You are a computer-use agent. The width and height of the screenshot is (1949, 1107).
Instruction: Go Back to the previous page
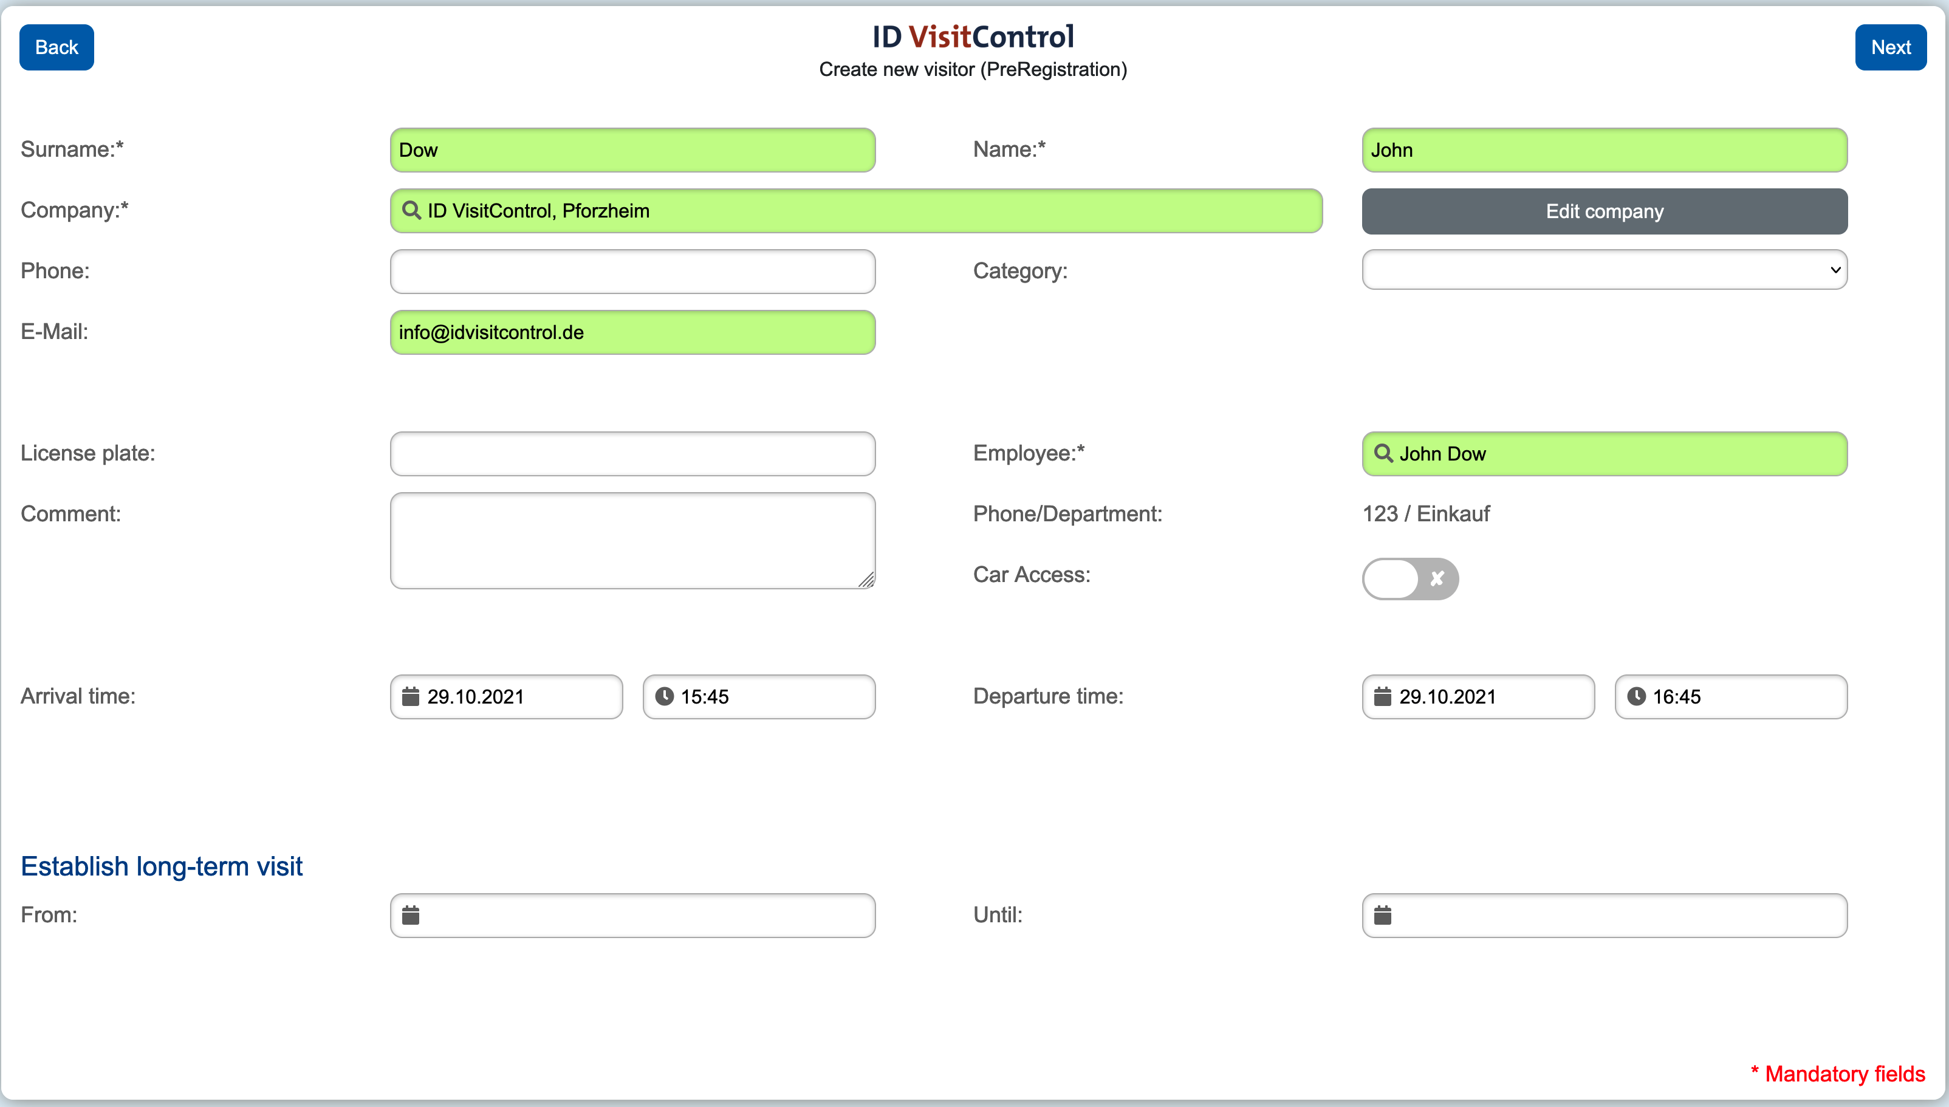(57, 47)
